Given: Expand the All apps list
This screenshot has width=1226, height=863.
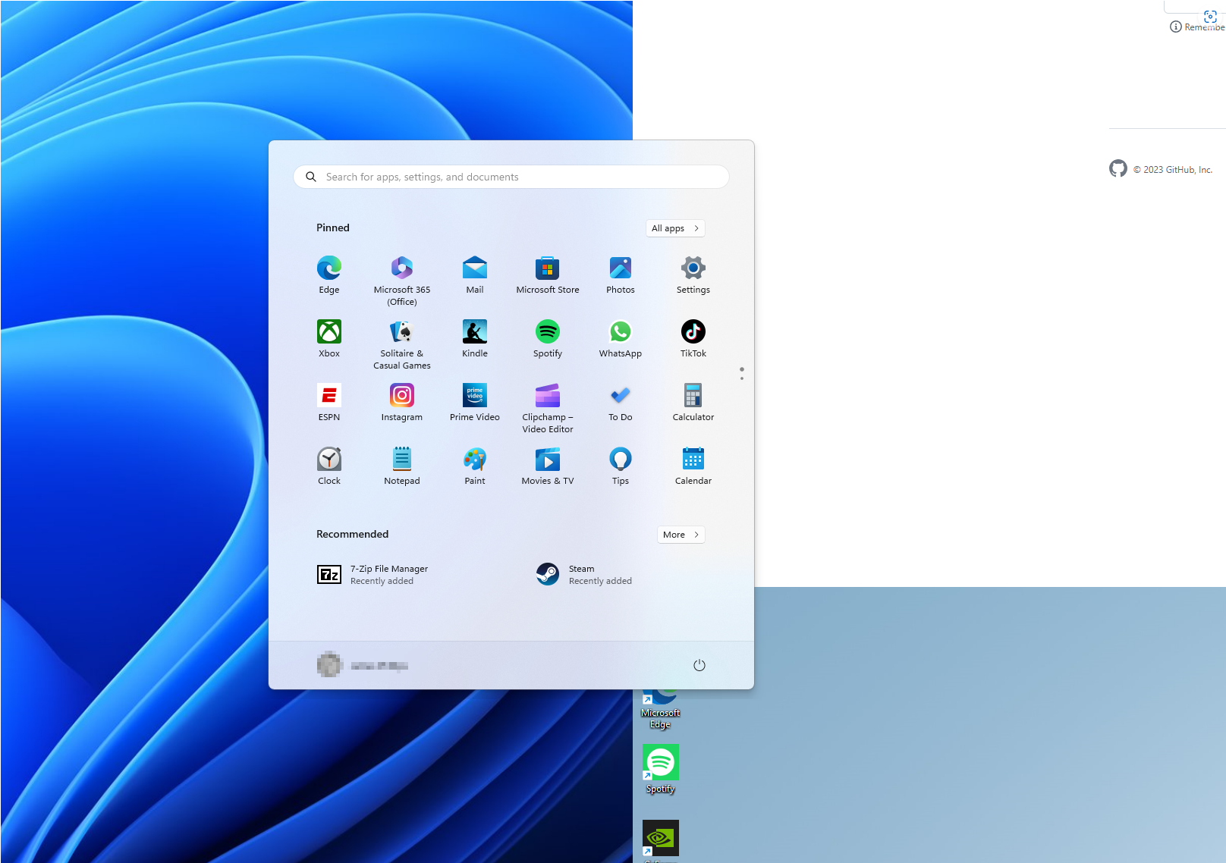Looking at the screenshot, I should (x=674, y=228).
